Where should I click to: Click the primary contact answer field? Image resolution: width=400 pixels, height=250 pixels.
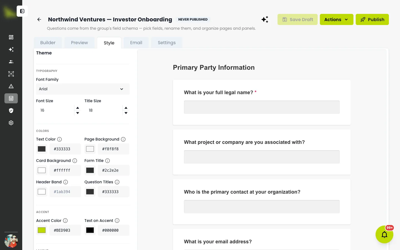click(x=262, y=207)
